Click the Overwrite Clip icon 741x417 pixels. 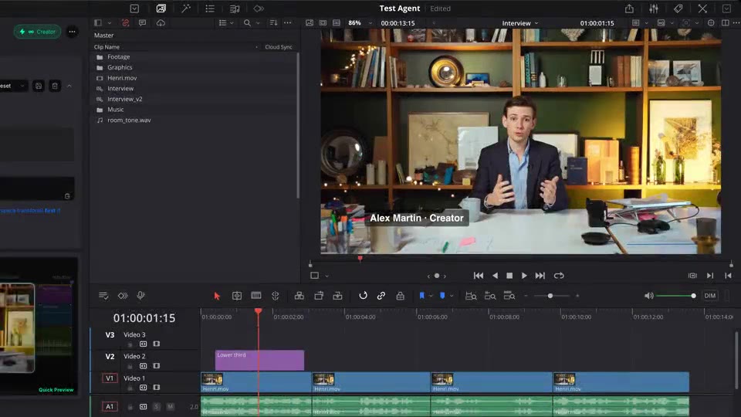319,296
